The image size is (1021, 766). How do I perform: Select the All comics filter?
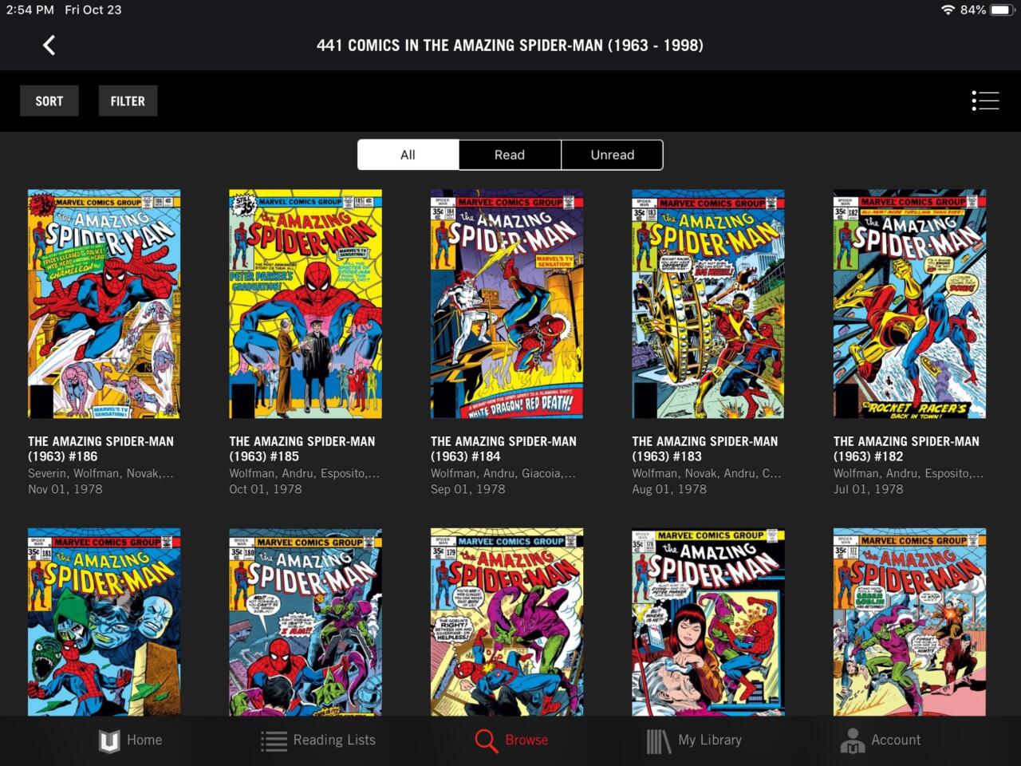408,154
